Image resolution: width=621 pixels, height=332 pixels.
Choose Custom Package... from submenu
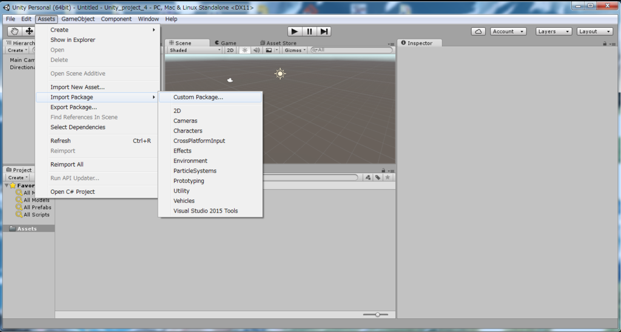pyautogui.click(x=210, y=98)
